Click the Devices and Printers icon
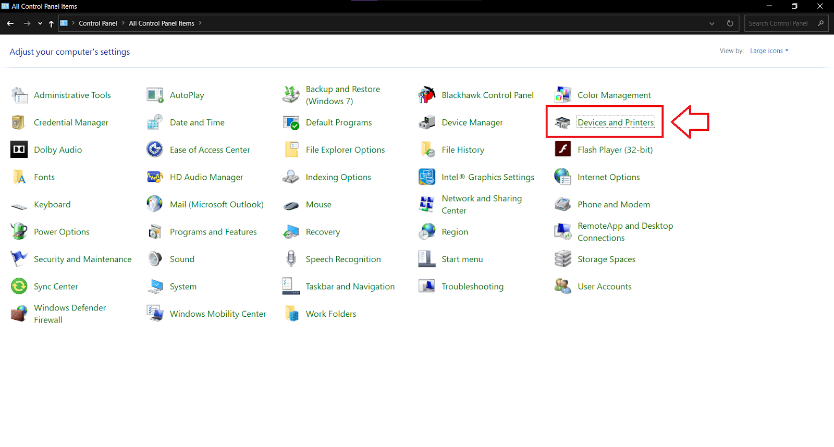 [563, 122]
